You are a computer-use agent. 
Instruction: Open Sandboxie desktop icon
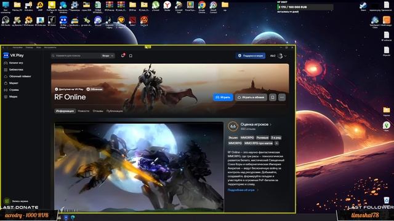pos(74,21)
